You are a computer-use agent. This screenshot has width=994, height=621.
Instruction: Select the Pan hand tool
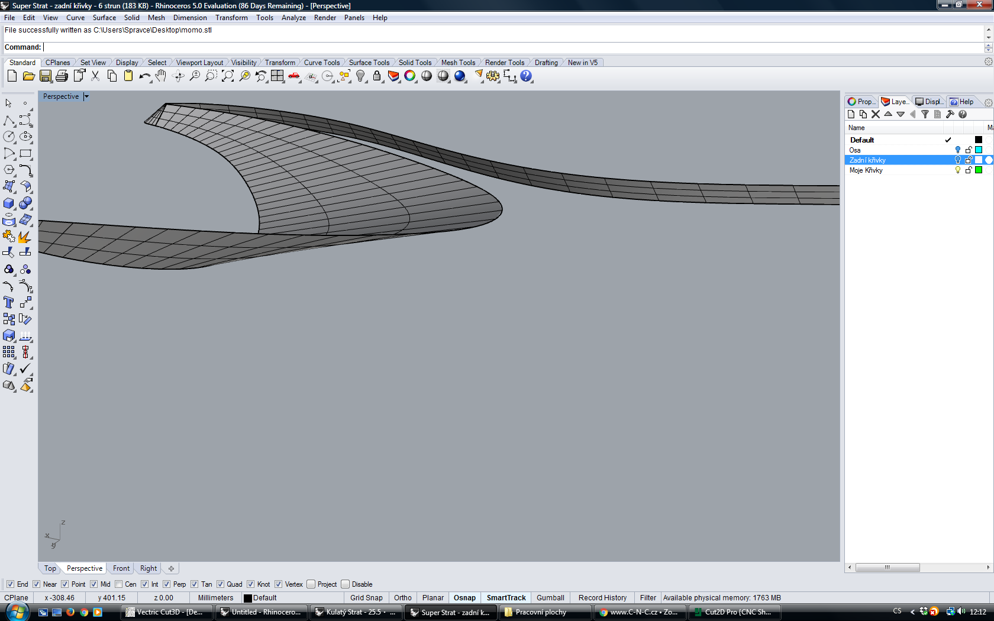[x=161, y=76]
